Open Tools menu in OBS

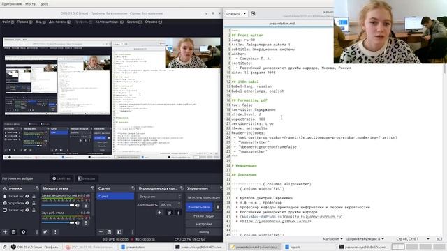134,22
